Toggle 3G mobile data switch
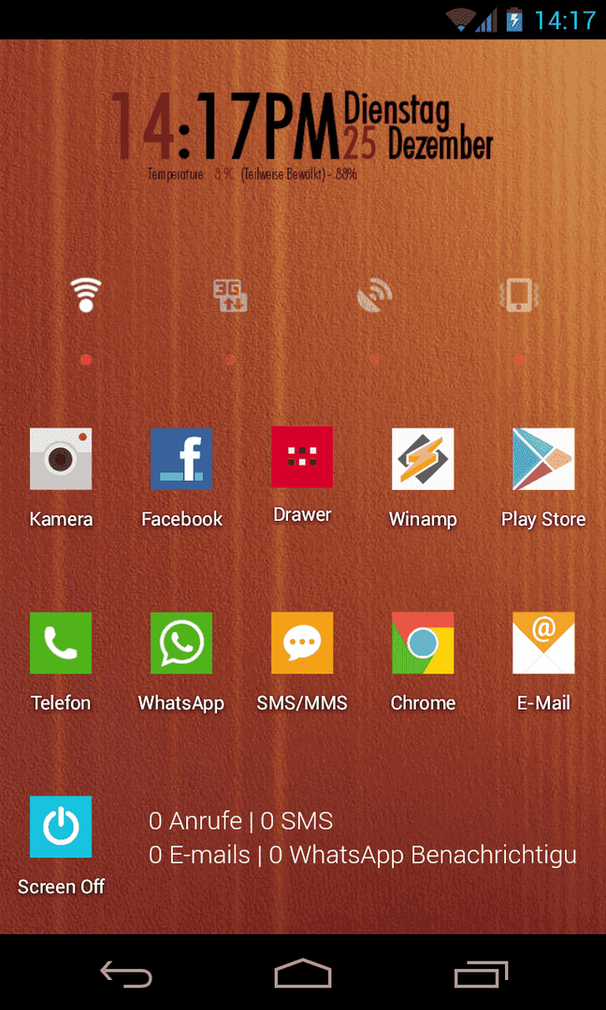606x1010 pixels. (231, 296)
